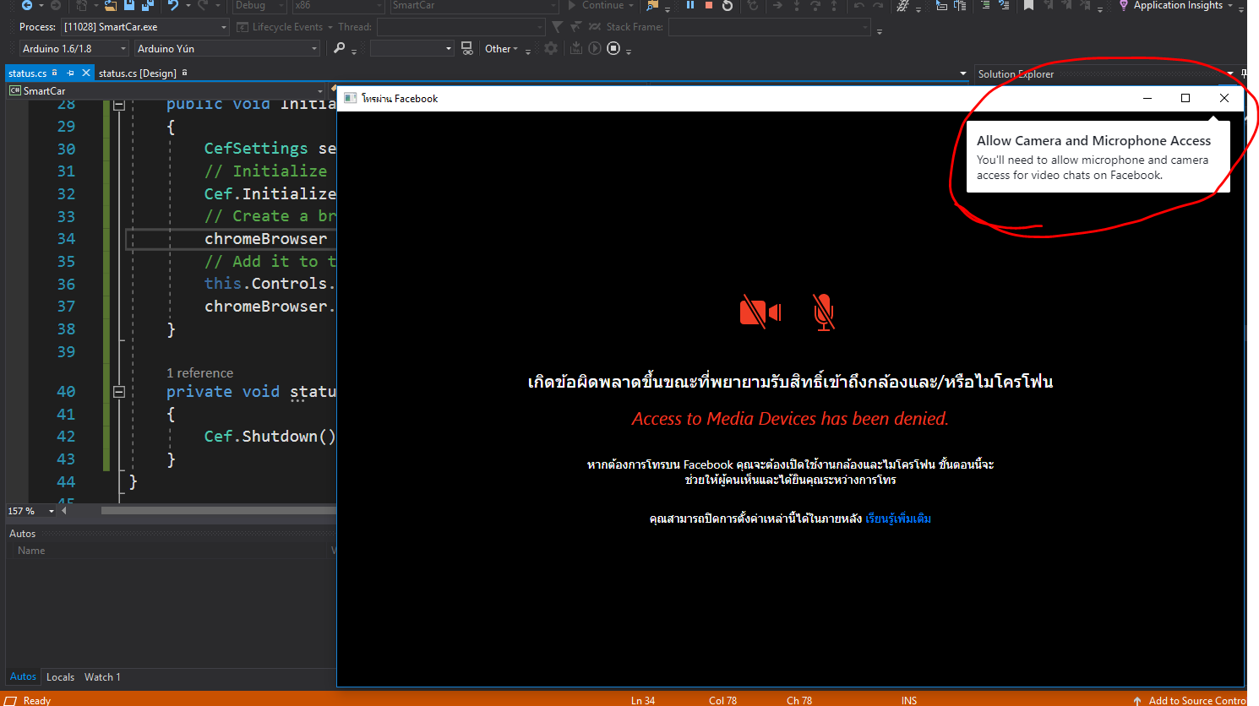Click the Add to Source Control up-arrow icon
The width and height of the screenshot is (1259, 706).
click(x=1137, y=700)
